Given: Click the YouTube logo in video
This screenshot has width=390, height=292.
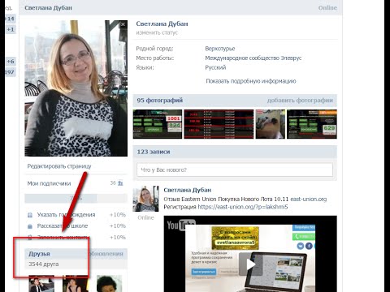Looking at the screenshot, I should [180, 225].
